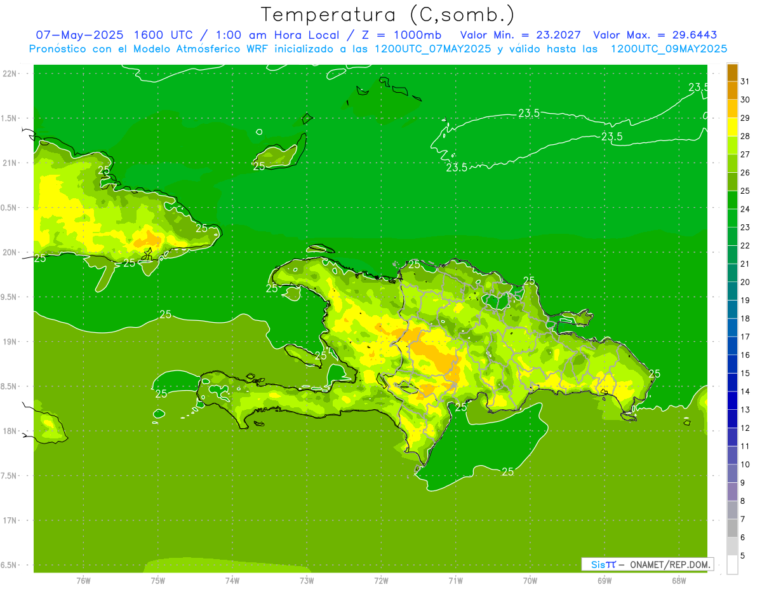Click the '18' colorbar label

point(745,318)
